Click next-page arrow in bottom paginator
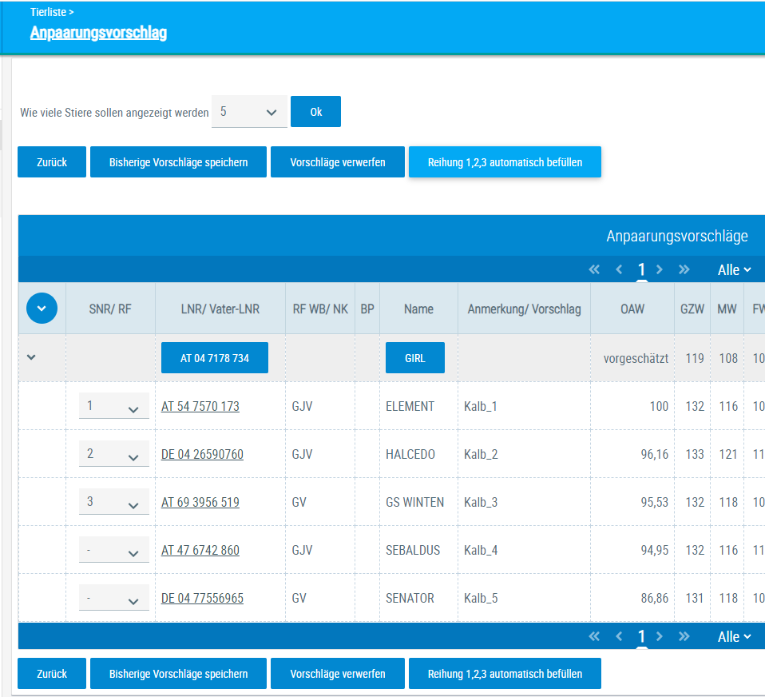 point(660,636)
